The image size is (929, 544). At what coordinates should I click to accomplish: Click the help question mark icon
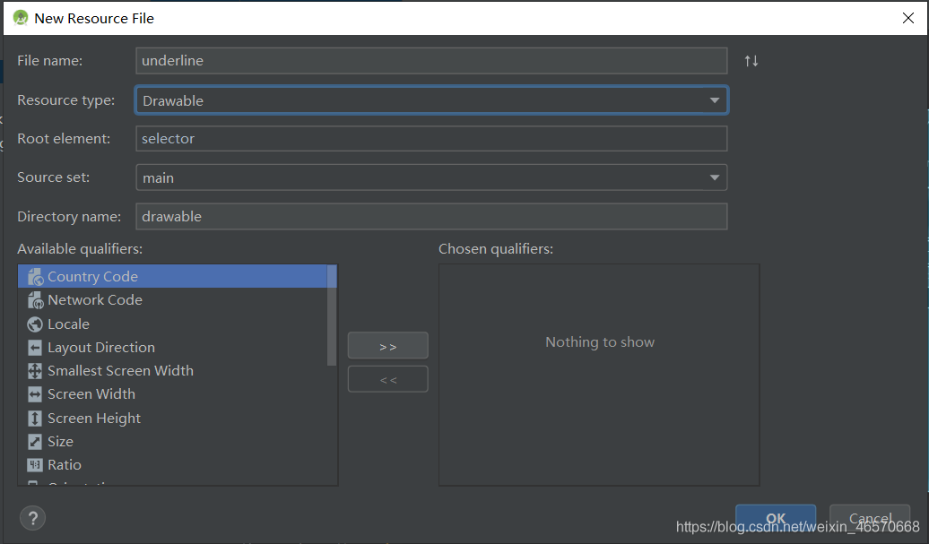(32, 517)
